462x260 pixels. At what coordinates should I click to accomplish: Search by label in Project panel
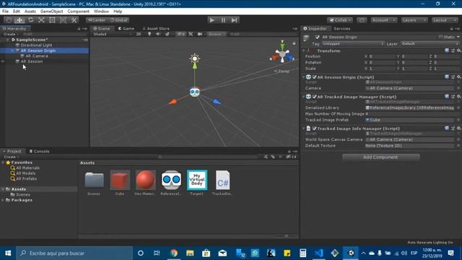[x=273, y=157]
